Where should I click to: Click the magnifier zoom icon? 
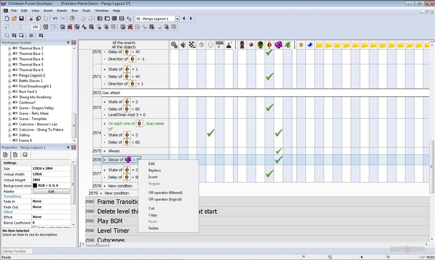click(x=7, y=27)
